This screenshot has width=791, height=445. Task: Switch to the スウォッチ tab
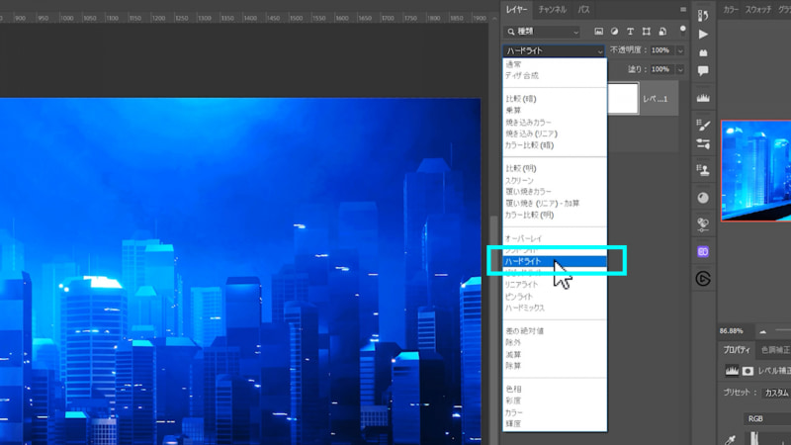758,10
